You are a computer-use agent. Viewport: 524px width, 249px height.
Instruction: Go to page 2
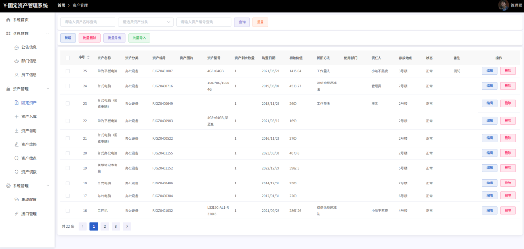105,226
